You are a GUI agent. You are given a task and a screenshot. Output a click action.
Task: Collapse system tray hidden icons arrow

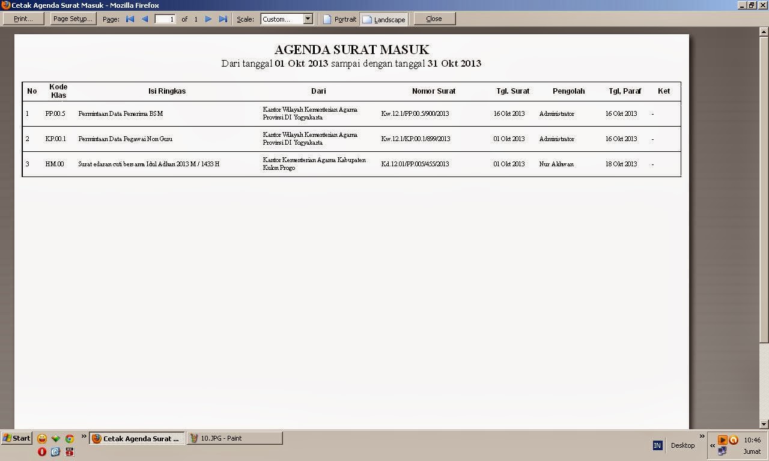(713, 445)
